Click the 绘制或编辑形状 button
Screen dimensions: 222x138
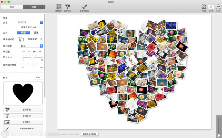pyautogui.click(x=23, y=128)
